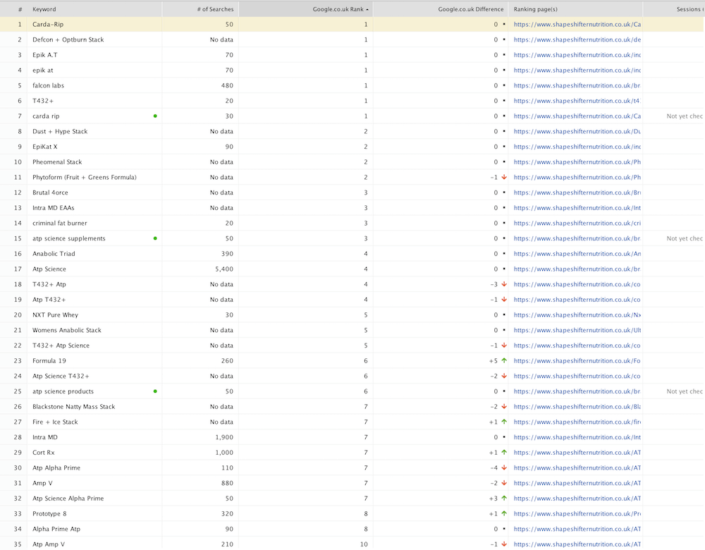Select the T432+ keyword in row 6
The image size is (705, 550).
[43, 101]
